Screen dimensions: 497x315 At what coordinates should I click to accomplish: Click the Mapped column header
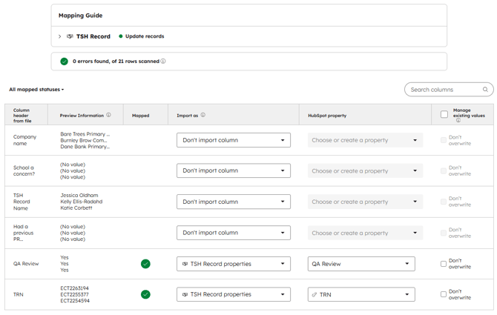(x=140, y=116)
